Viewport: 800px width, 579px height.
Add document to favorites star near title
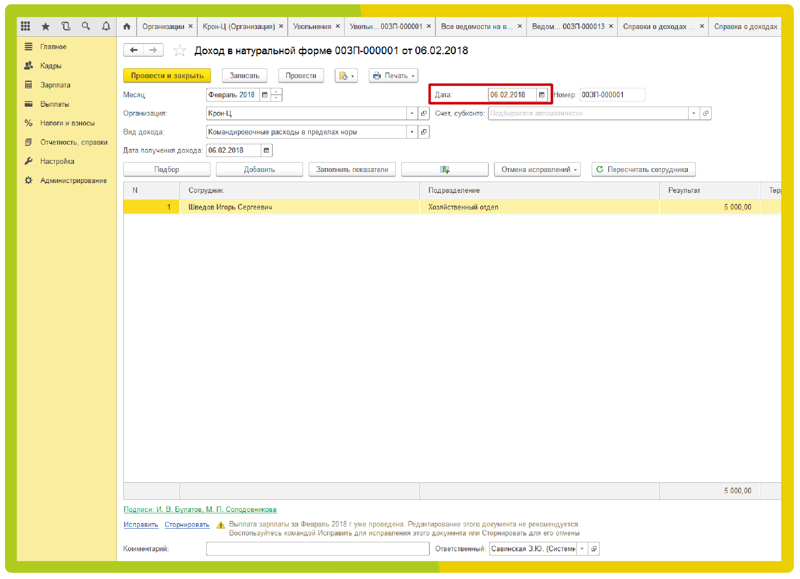180,51
